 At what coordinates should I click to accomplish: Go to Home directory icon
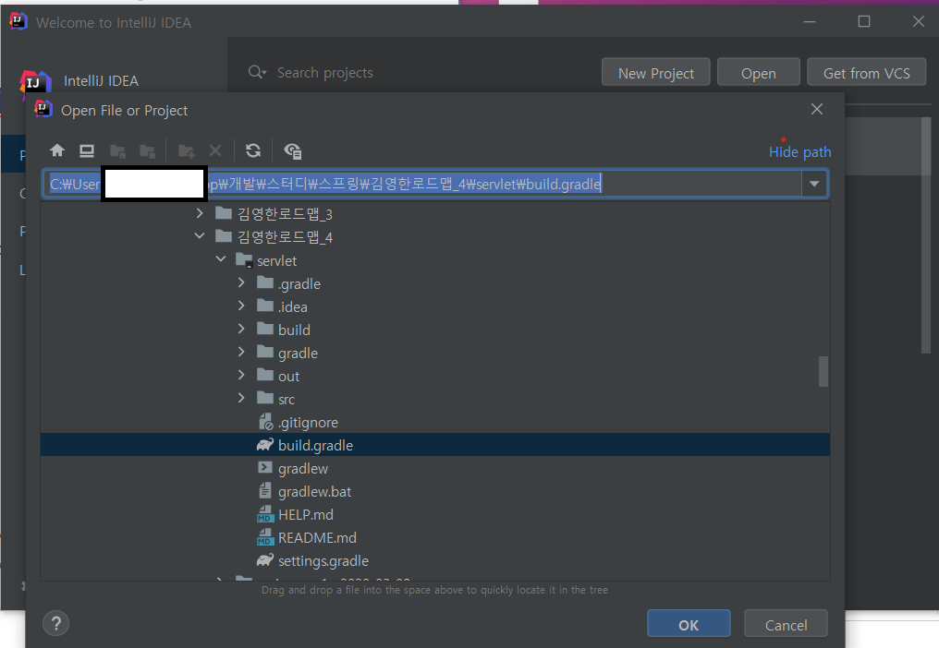(57, 150)
